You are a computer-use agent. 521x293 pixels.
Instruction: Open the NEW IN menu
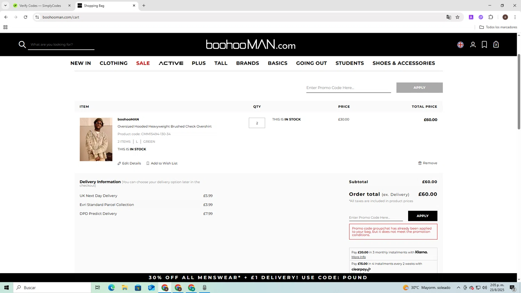coord(81,63)
